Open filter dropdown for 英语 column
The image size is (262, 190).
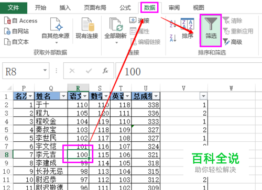pyautogui.click(x=127, y=96)
